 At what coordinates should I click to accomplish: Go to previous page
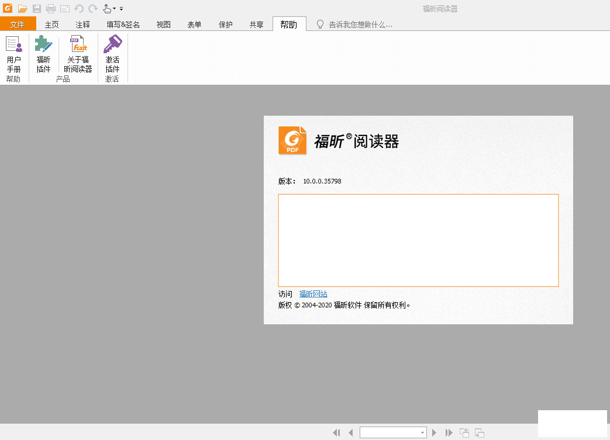[x=351, y=432]
